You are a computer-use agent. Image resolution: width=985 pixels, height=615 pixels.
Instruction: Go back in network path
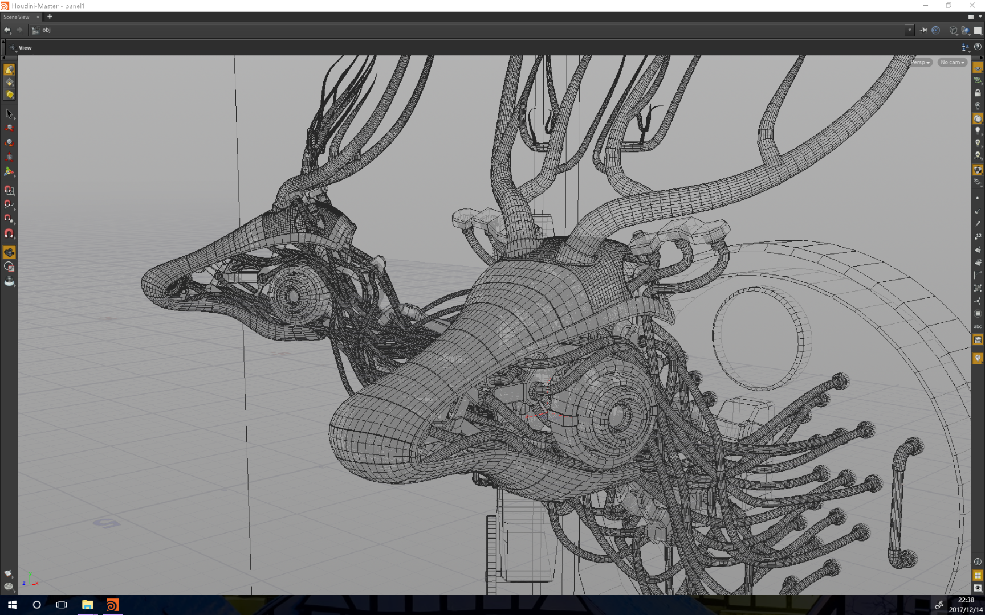(x=7, y=30)
